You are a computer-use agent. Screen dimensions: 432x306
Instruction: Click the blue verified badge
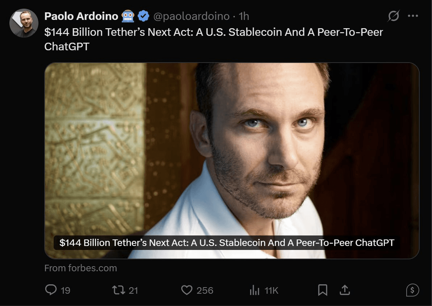tap(144, 16)
